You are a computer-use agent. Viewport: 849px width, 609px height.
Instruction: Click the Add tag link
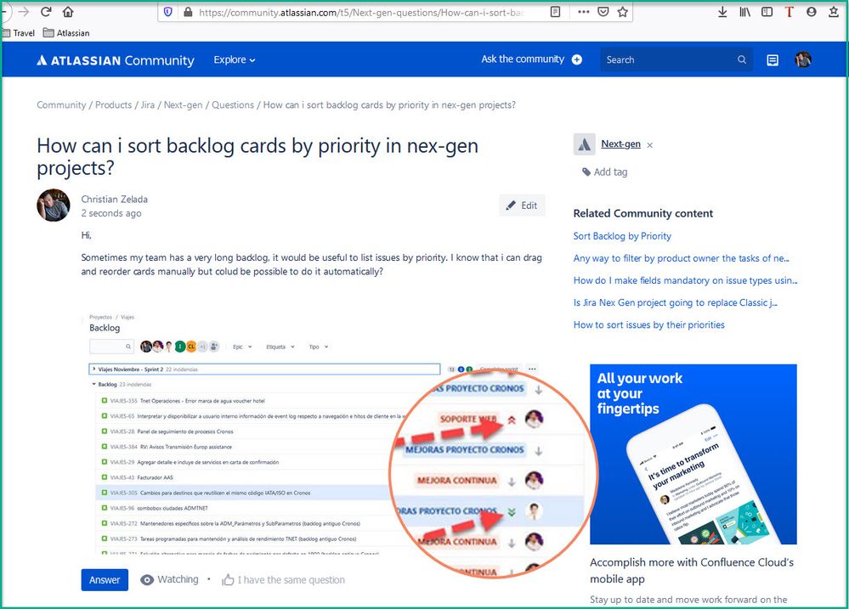tap(605, 172)
